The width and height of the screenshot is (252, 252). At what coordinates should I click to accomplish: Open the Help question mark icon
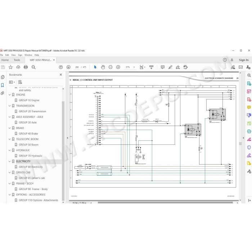pyautogui.click(x=225, y=60)
